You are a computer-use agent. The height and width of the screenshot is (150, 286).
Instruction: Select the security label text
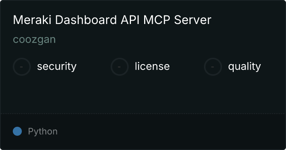click(57, 66)
